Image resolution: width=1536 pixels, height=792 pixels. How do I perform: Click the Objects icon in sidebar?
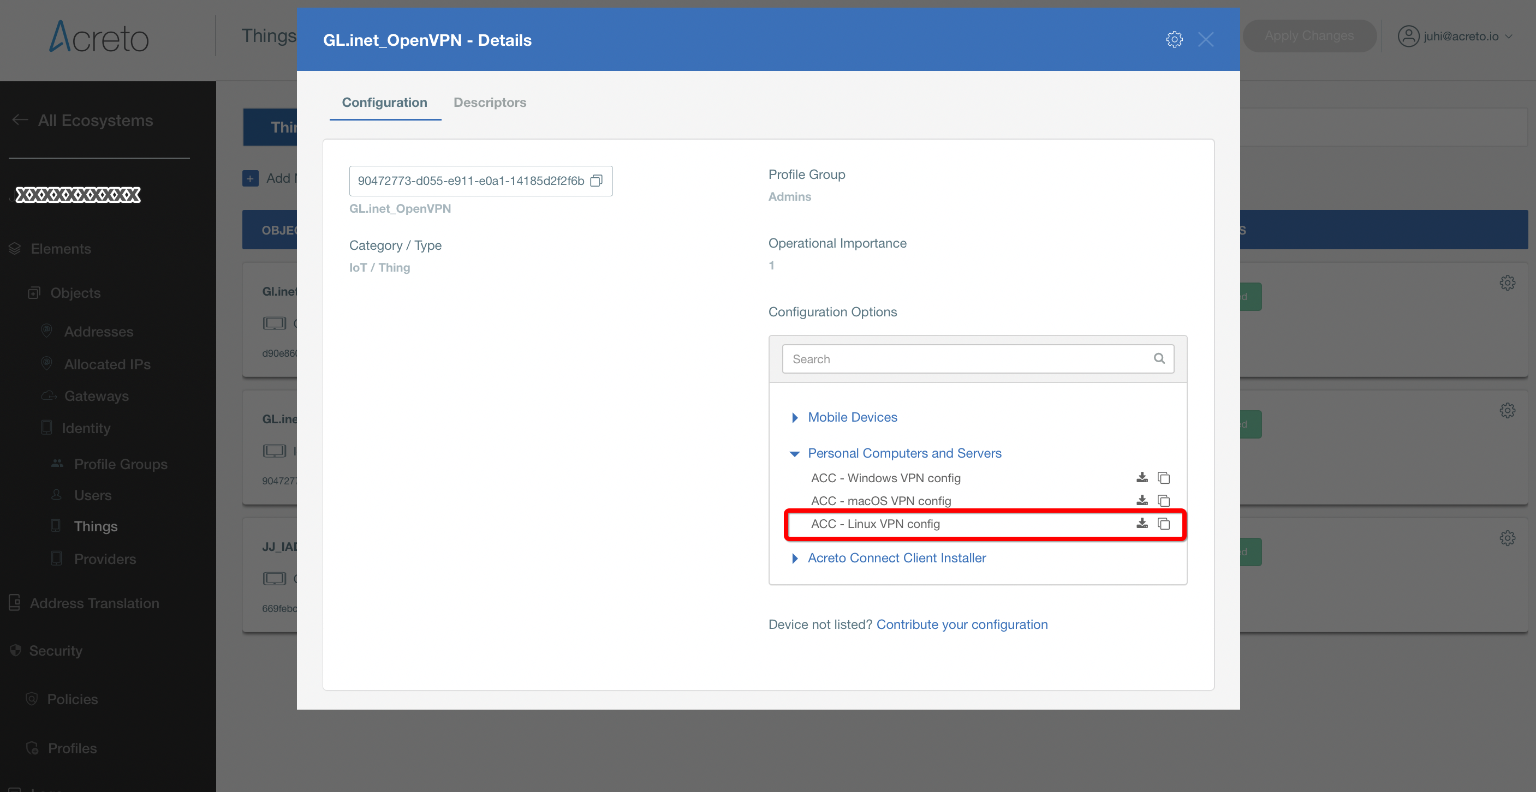click(34, 292)
